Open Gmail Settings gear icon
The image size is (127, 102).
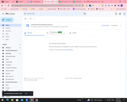pos(120,14)
